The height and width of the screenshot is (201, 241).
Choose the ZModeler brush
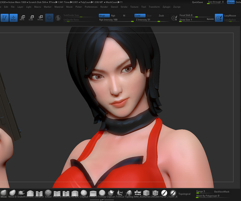[x=155, y=193]
